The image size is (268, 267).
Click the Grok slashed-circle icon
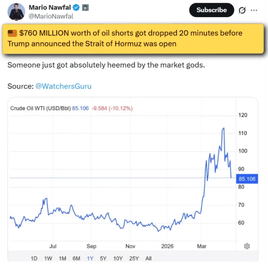[x=242, y=10]
